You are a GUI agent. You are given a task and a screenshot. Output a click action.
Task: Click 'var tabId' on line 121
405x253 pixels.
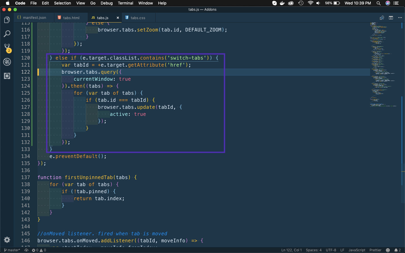click(x=75, y=65)
